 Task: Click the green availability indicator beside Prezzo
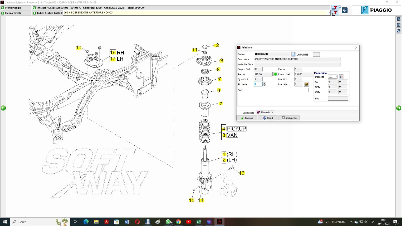click(275, 74)
